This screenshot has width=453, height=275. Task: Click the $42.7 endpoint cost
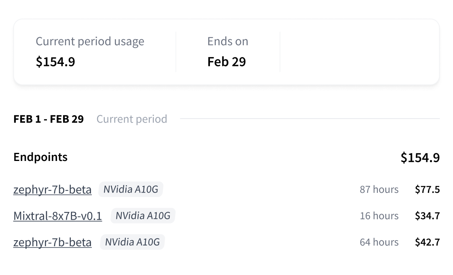[427, 242]
